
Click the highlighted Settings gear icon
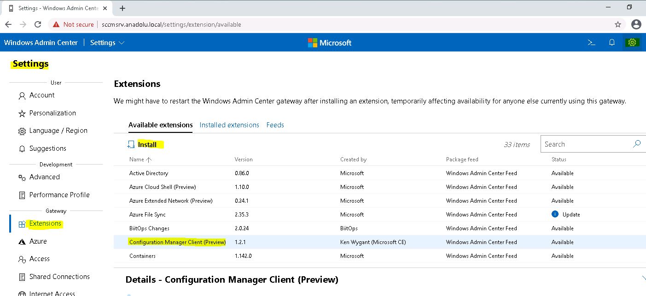click(x=632, y=42)
